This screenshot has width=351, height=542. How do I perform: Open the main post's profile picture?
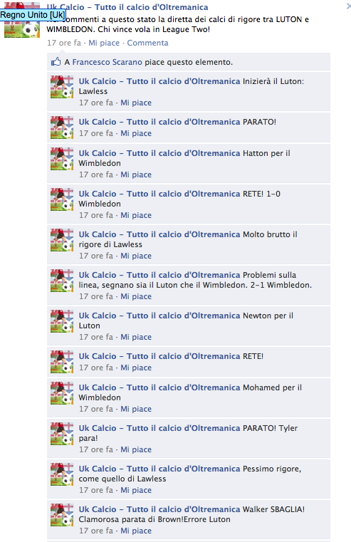pos(22,20)
